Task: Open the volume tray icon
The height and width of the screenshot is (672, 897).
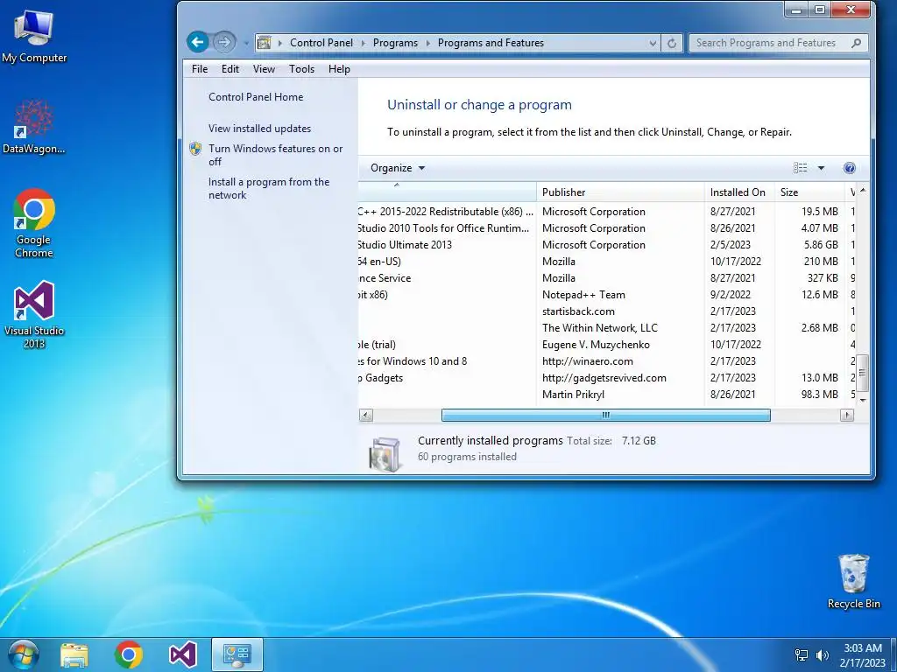Action: [x=822, y=654]
